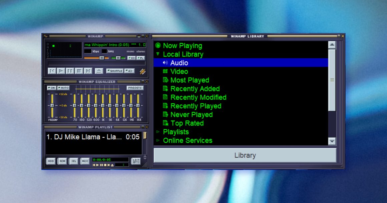Open the playlist MISC menu
The width and height of the screenshot is (387, 203).
point(85,161)
